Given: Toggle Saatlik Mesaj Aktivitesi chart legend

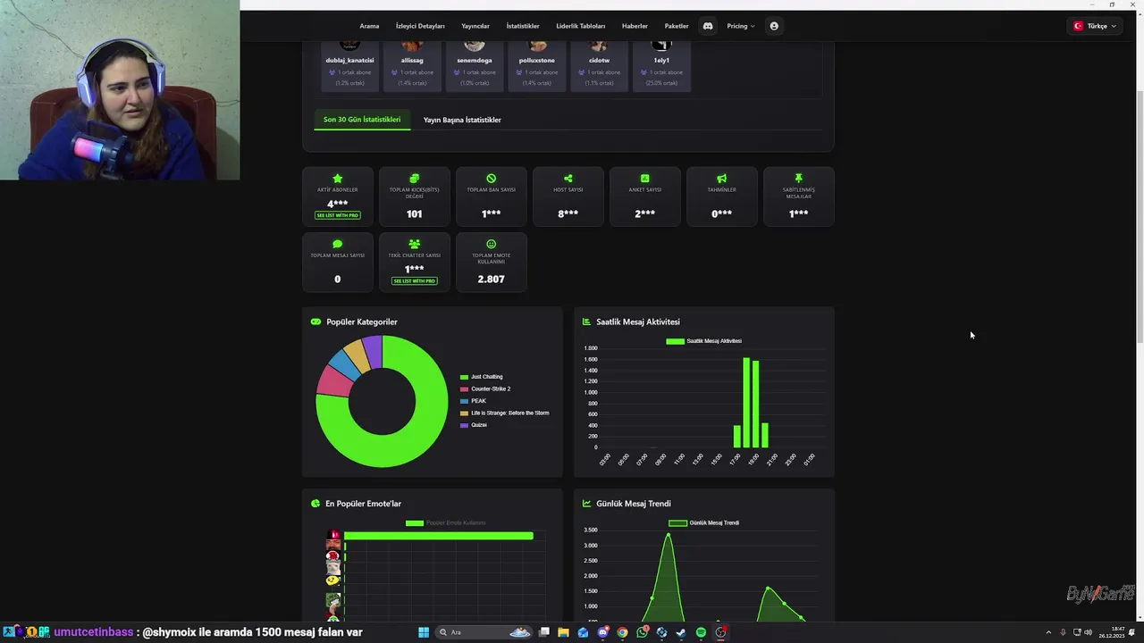Looking at the screenshot, I should pos(703,341).
